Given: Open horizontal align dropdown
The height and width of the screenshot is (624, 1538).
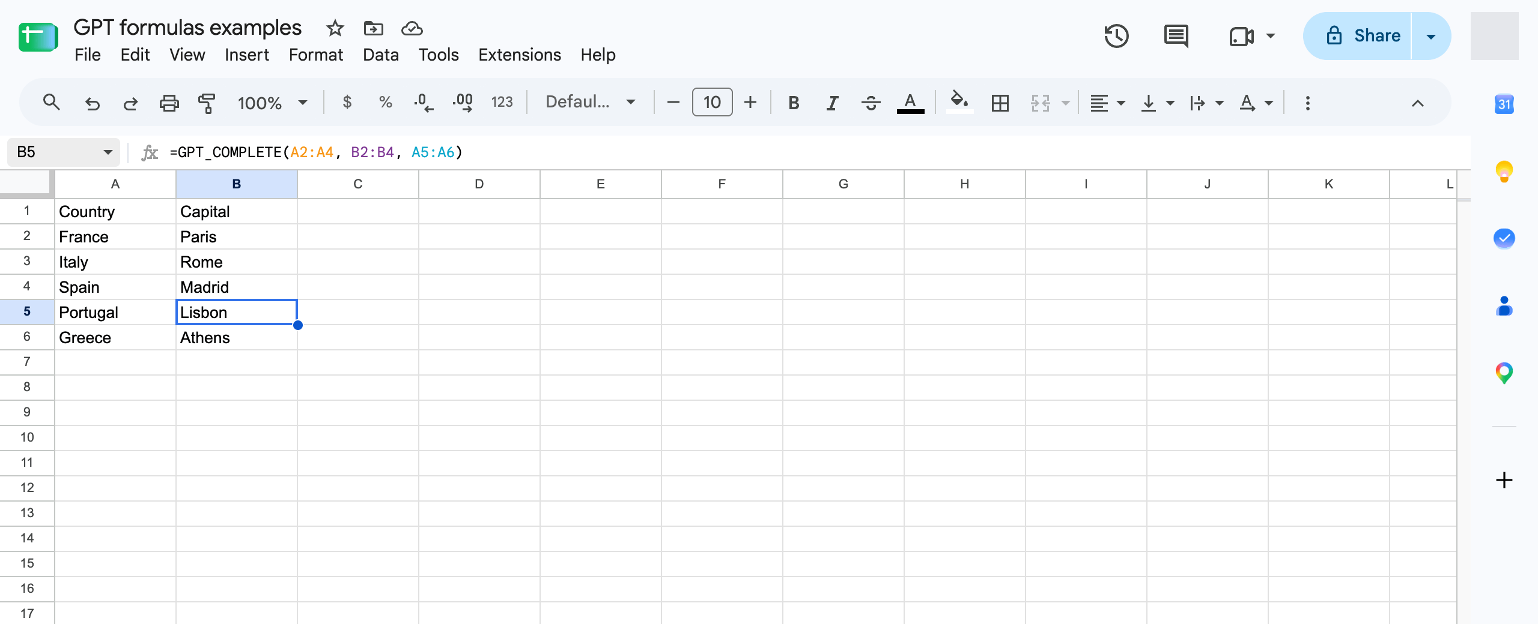Looking at the screenshot, I should tap(1107, 103).
